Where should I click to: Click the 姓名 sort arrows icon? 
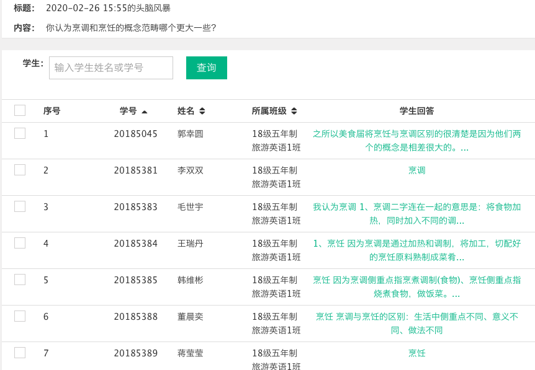pos(202,112)
